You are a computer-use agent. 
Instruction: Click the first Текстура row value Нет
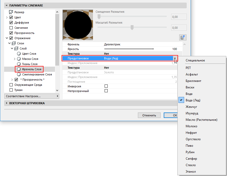click(107, 54)
